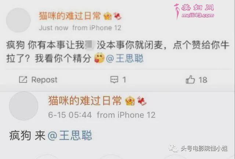
Task: Click 'from iPhone 12' on first post
Action: 97,28
